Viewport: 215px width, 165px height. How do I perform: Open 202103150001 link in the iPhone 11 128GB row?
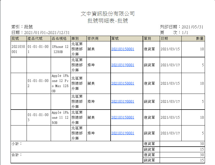click(x=123, y=117)
